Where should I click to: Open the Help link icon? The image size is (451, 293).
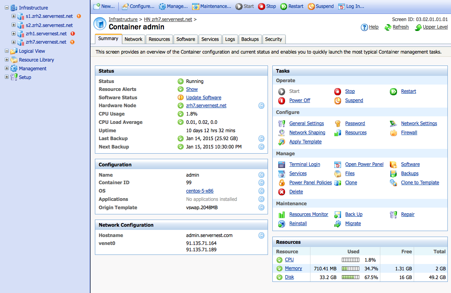click(x=364, y=27)
